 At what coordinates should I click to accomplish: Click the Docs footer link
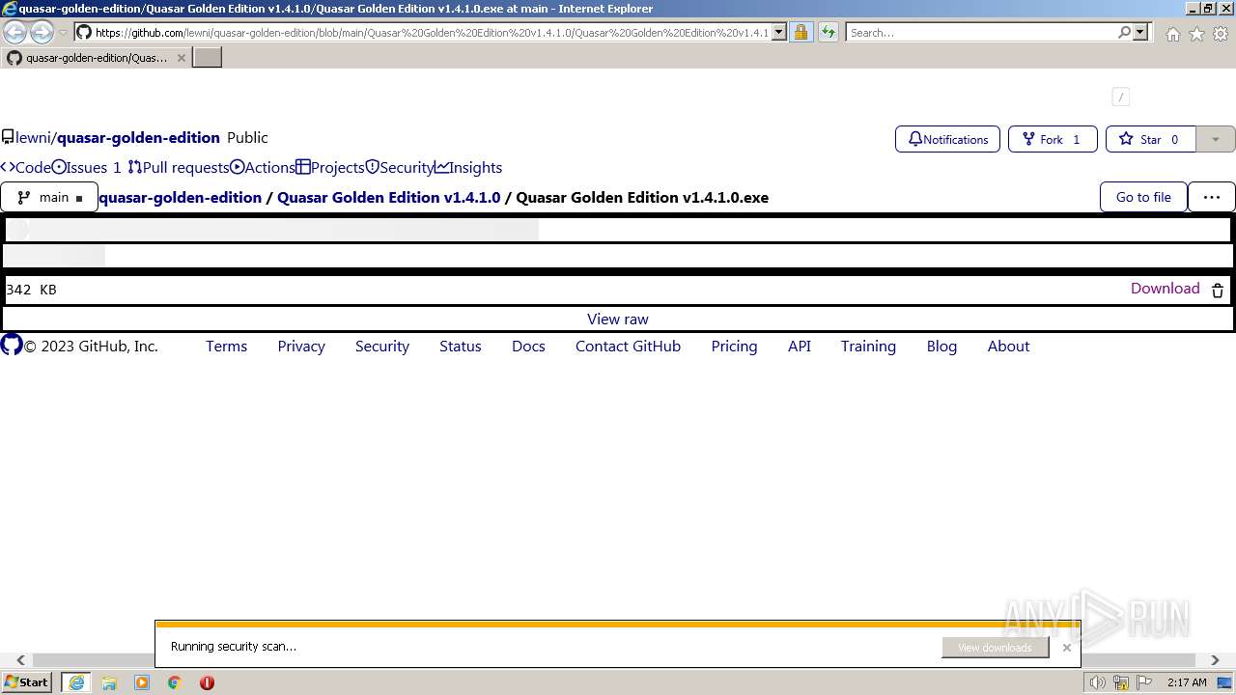[x=528, y=346]
